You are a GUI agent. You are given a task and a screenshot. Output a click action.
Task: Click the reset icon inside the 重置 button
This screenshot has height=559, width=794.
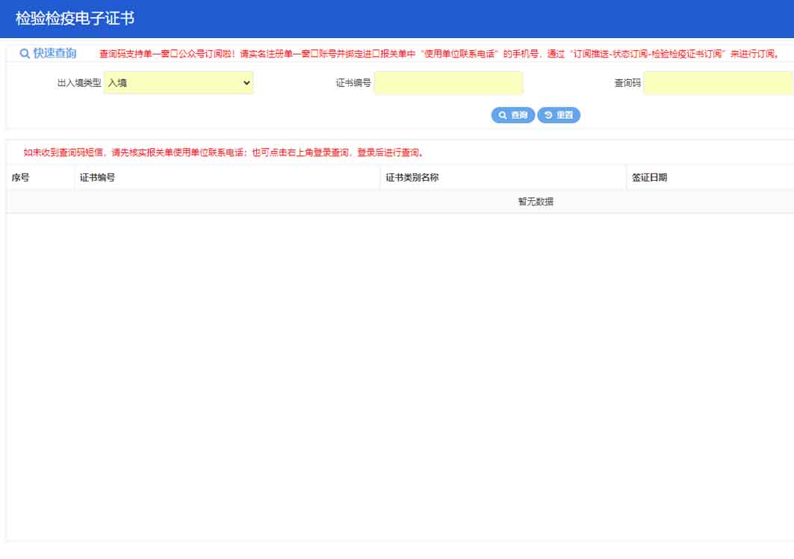(x=546, y=115)
